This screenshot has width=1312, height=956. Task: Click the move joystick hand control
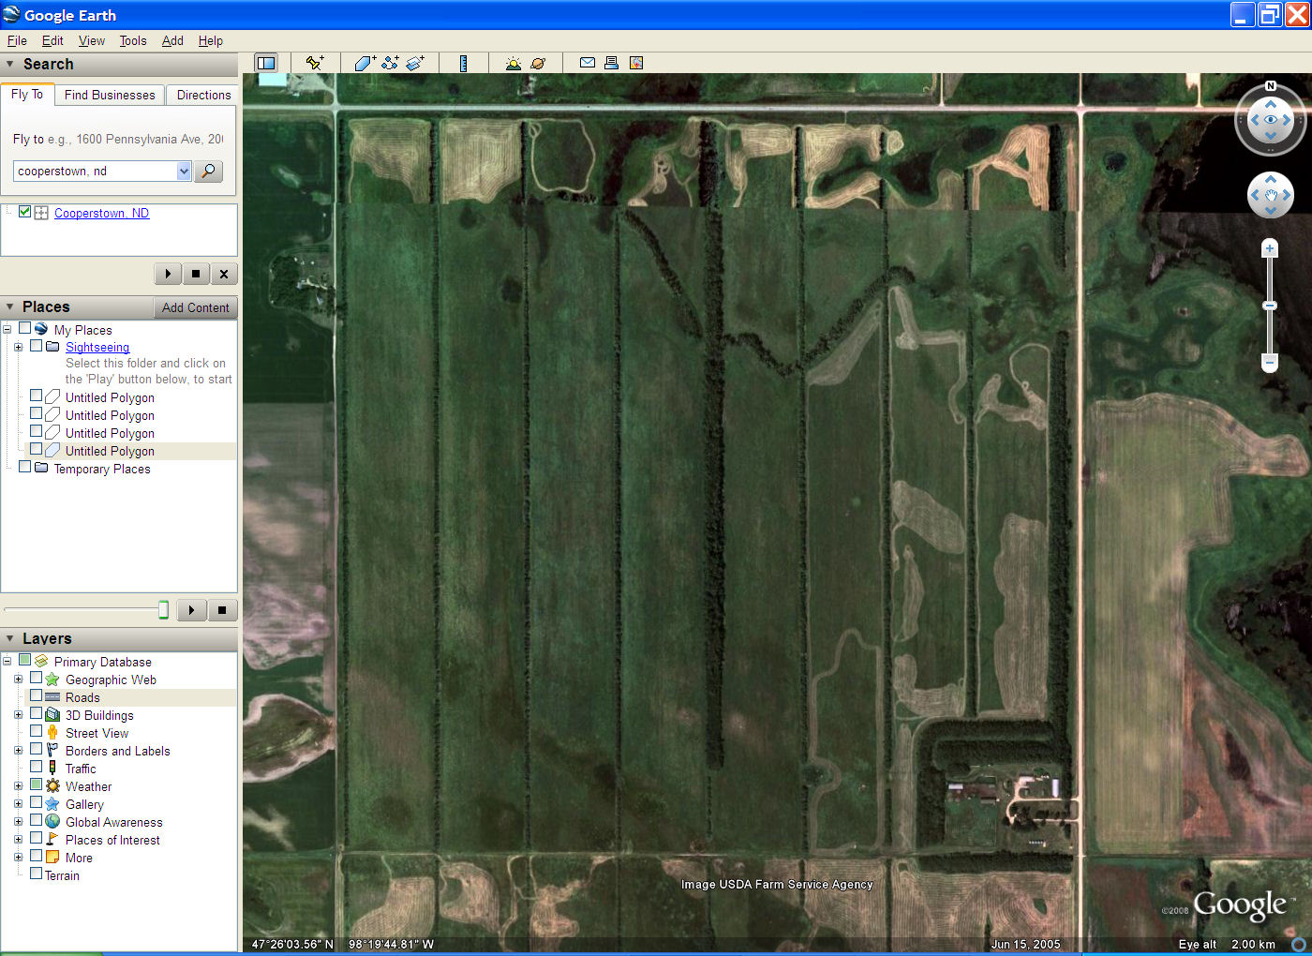coord(1271,195)
